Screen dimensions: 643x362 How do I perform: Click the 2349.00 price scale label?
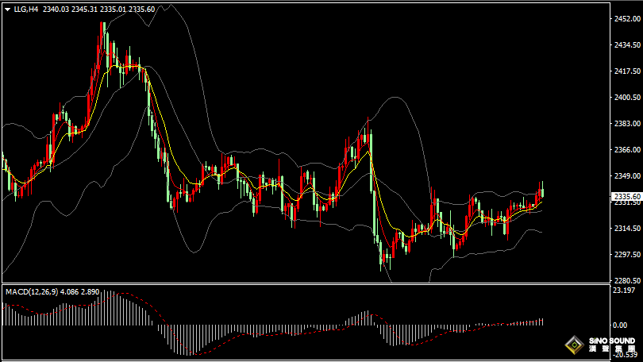pyautogui.click(x=626, y=176)
